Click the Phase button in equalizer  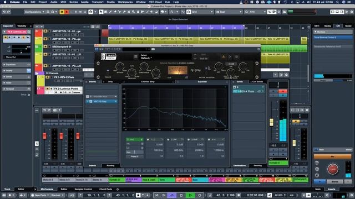[134, 156]
